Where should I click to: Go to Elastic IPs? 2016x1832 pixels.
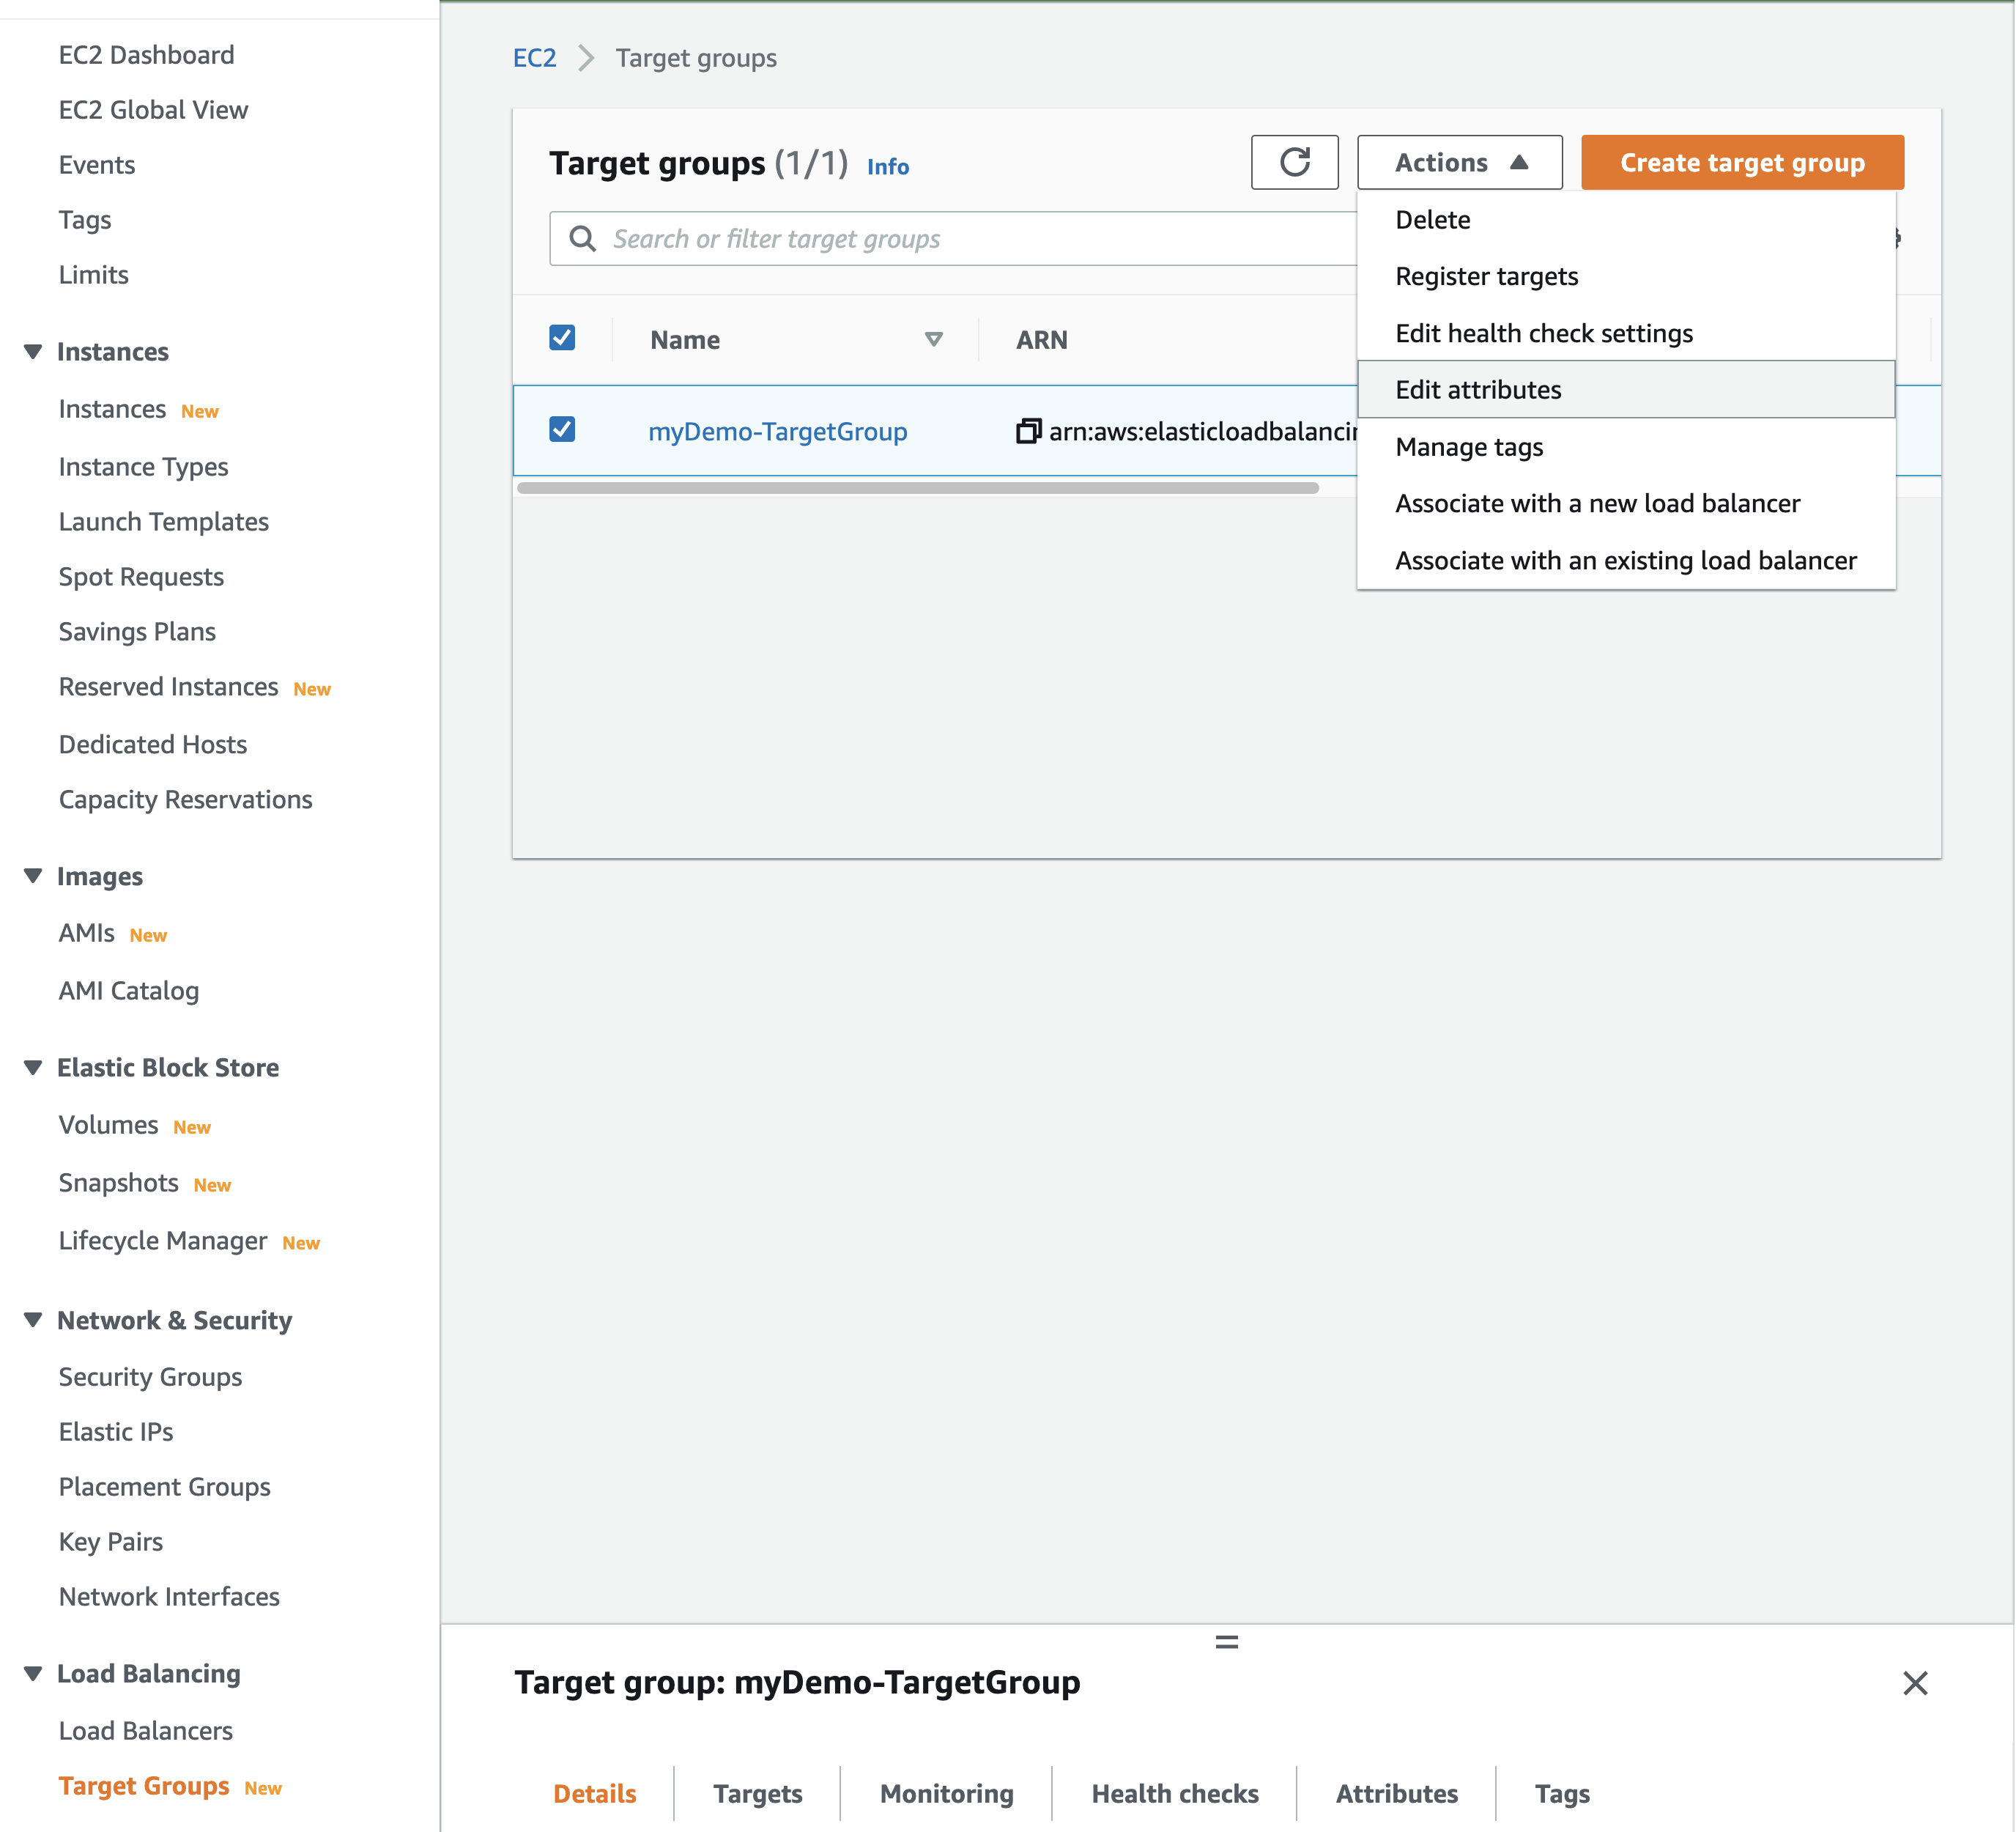tap(116, 1432)
